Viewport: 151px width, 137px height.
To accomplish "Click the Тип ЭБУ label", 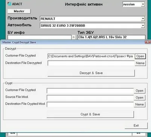I will coord(86,32).
